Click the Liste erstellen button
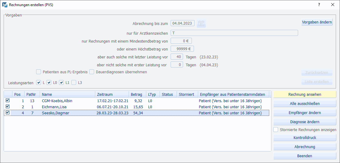The height and width of the screenshot is (163, 340). pos(317,82)
